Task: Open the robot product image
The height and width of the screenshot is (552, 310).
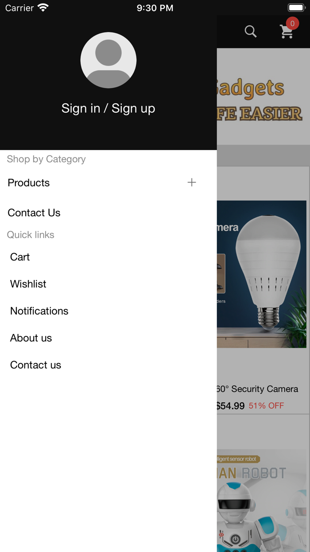Action: [x=262, y=501]
